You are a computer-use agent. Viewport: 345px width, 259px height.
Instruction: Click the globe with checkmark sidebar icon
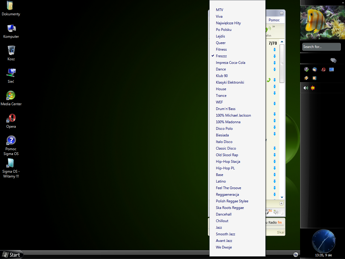pos(306,70)
